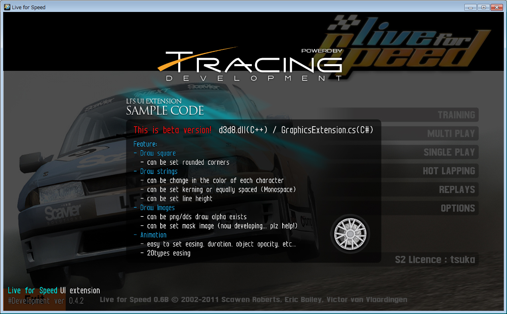Click the '- Draw square' heading
Image resolution: width=507 pixels, height=314 pixels.
pyautogui.click(x=155, y=153)
